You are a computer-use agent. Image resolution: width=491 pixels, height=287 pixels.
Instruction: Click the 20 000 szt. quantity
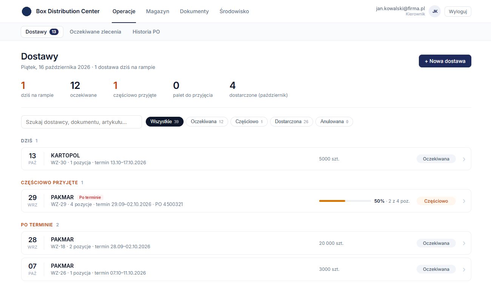point(331,243)
